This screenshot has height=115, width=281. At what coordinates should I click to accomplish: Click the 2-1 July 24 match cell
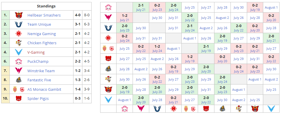click(190, 28)
